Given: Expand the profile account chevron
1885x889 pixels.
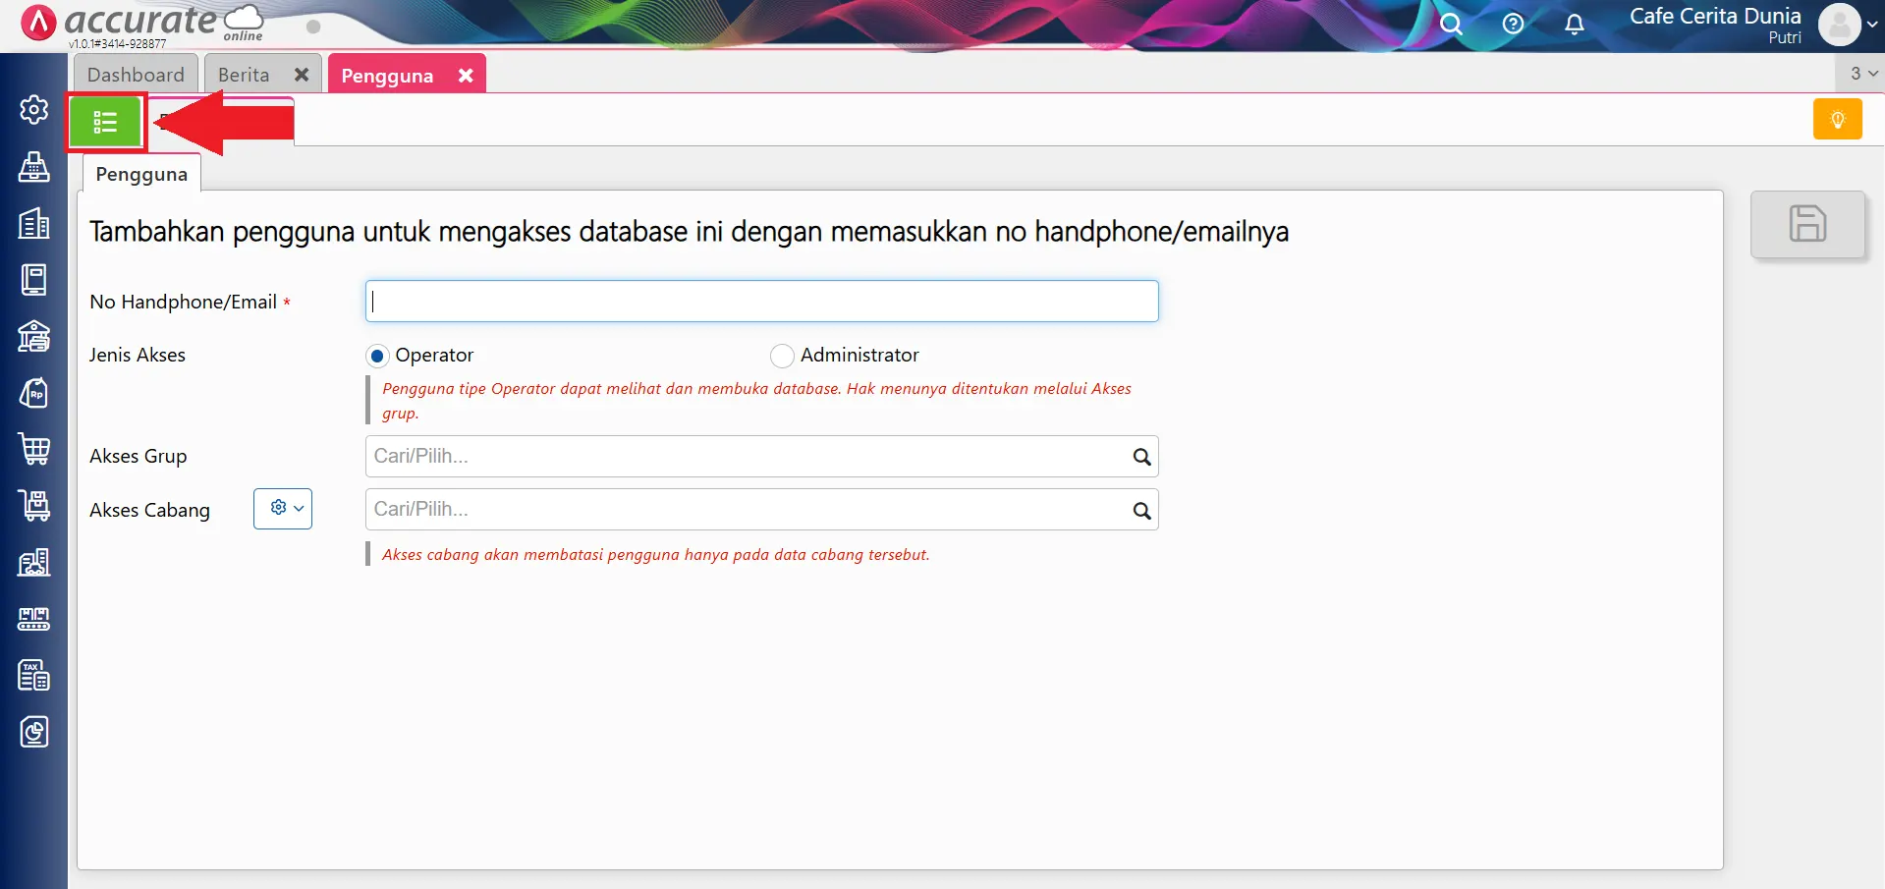Looking at the screenshot, I should [1872, 26].
